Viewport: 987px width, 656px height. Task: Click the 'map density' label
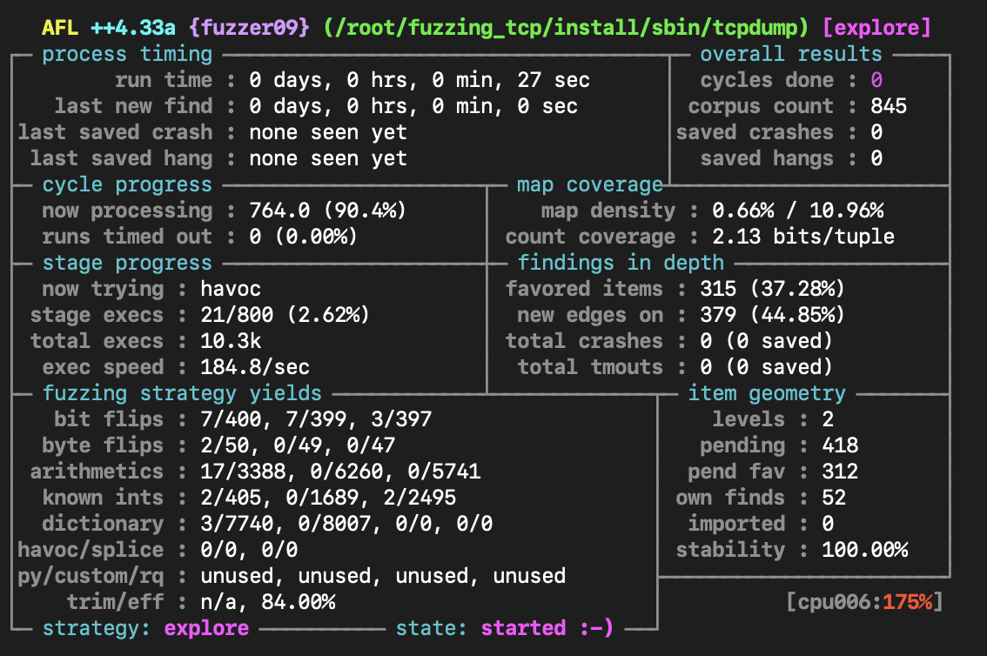pyautogui.click(x=608, y=211)
